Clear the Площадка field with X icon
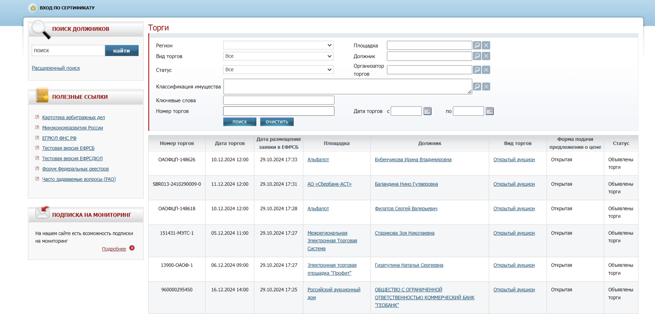 (x=486, y=45)
